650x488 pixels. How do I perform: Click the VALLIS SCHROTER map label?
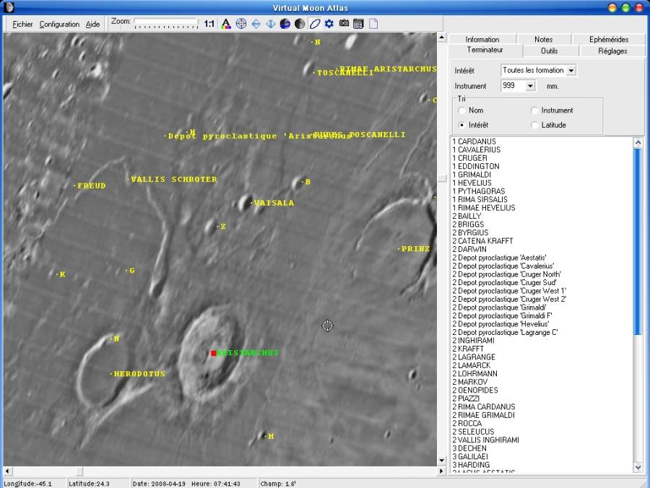173,179
